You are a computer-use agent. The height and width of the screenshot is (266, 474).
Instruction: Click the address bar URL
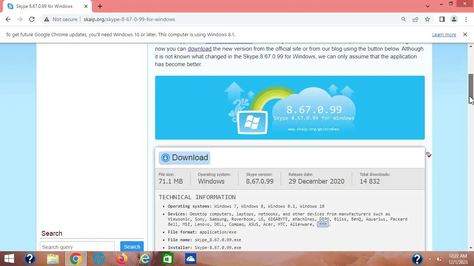pos(130,19)
